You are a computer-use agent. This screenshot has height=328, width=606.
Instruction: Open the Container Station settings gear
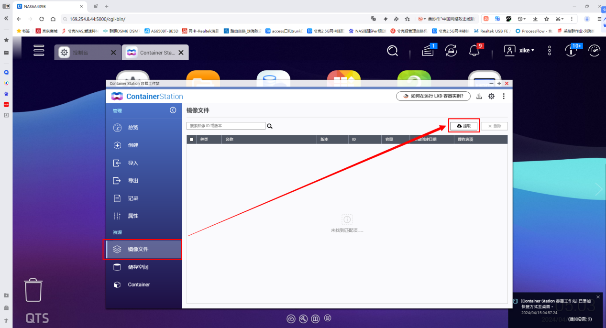click(491, 96)
